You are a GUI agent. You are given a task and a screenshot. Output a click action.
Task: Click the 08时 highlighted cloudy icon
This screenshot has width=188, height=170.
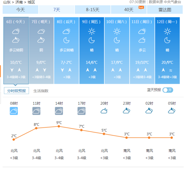coord(14,111)
